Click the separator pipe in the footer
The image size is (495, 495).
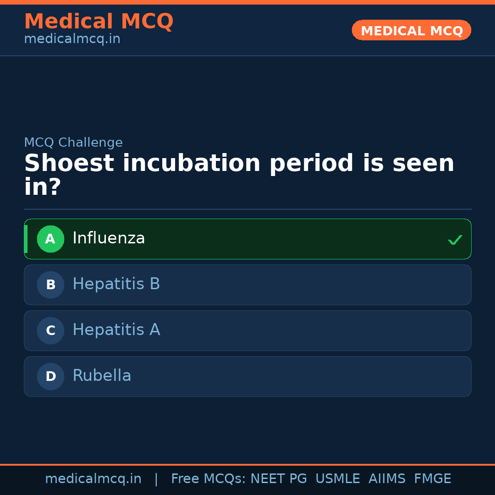tap(156, 478)
